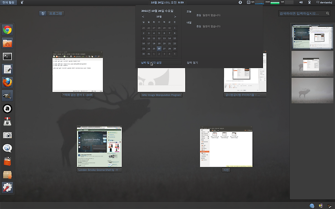Select the gedit document window thumbnail
The image size is (335, 209).
click(78, 72)
